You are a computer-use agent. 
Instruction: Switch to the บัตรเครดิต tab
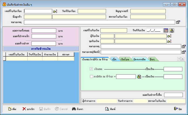click(x=140, y=59)
